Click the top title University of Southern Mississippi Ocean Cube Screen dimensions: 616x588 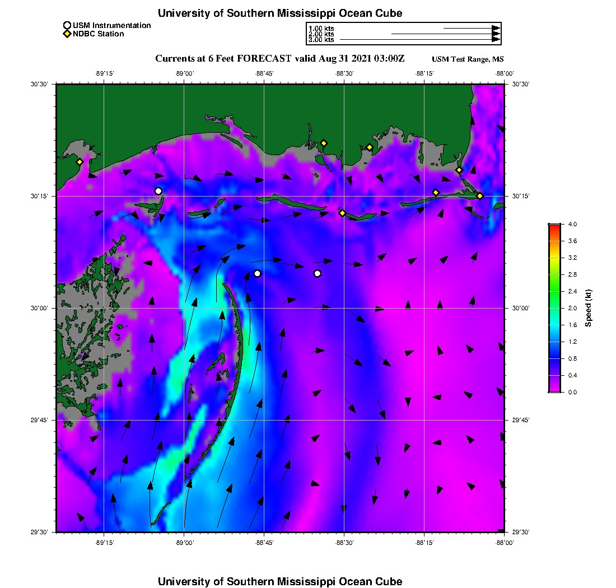tap(279, 13)
